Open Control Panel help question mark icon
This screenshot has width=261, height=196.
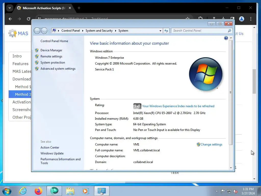(226, 38)
